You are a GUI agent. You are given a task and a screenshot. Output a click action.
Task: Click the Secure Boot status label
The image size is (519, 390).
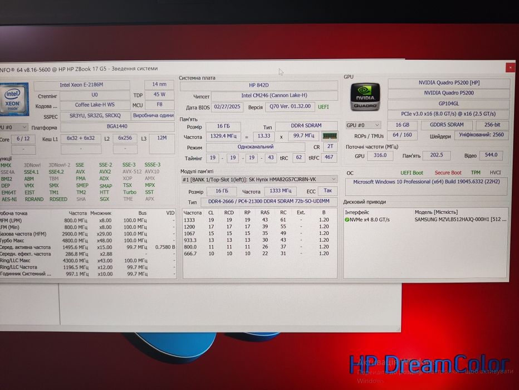pyautogui.click(x=448, y=173)
